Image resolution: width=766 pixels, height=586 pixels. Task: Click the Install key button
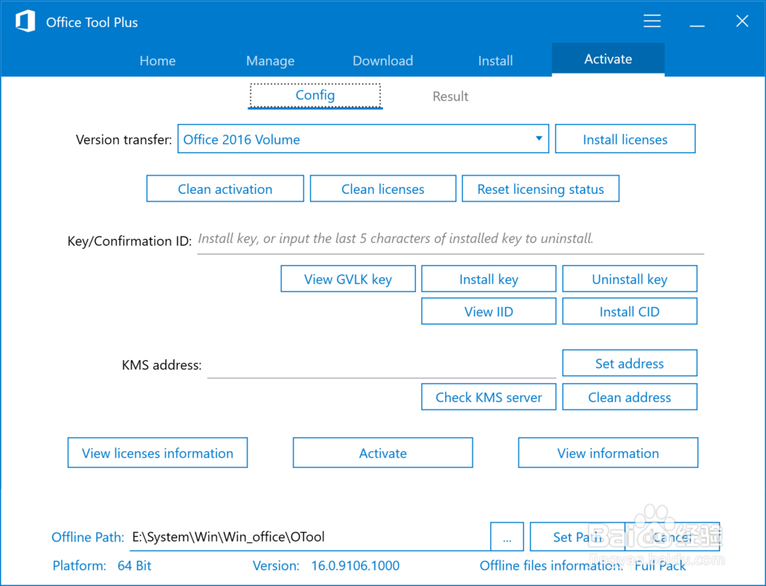[x=489, y=279]
